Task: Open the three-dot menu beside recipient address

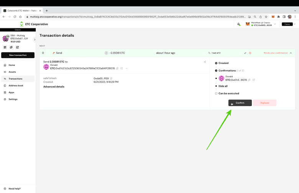Action: (x=127, y=69)
